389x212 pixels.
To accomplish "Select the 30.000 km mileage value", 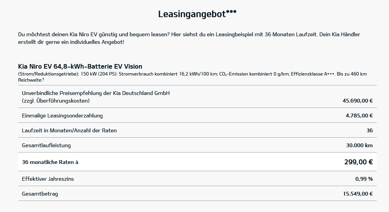I will coord(359,145).
